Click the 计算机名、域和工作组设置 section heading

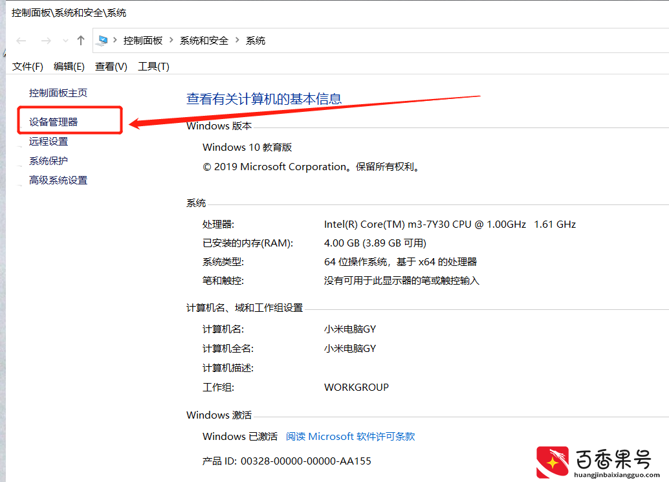tap(245, 308)
